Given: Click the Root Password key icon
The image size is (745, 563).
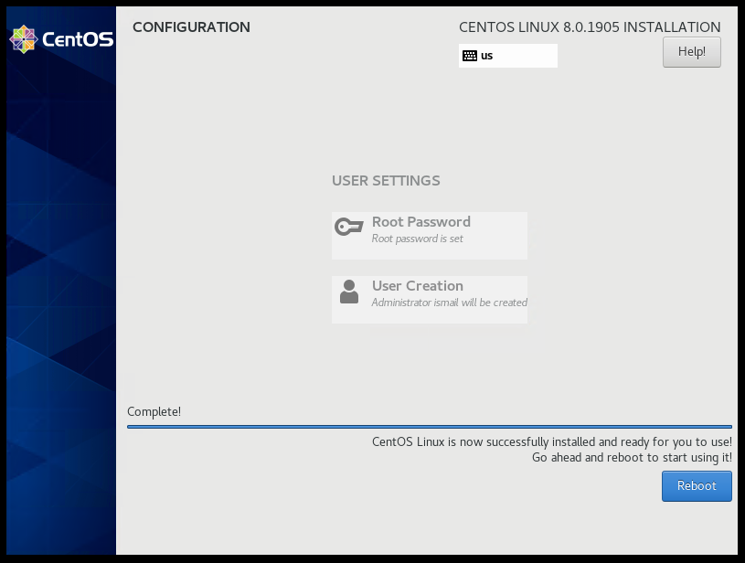Looking at the screenshot, I should [x=349, y=227].
